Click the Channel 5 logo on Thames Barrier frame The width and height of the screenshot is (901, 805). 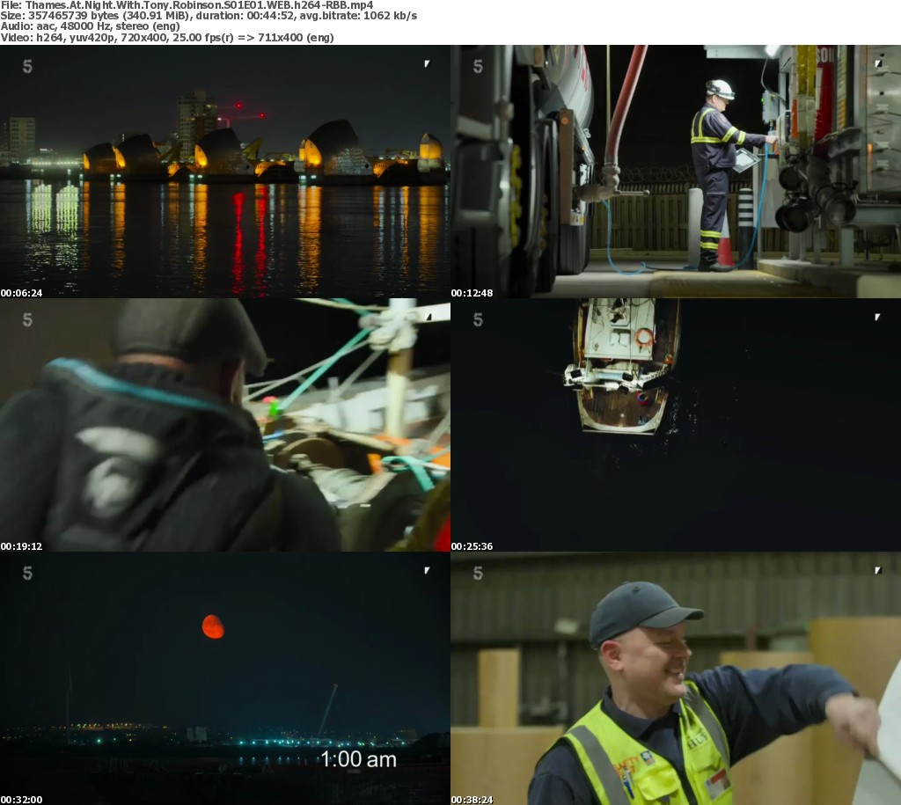tap(27, 66)
